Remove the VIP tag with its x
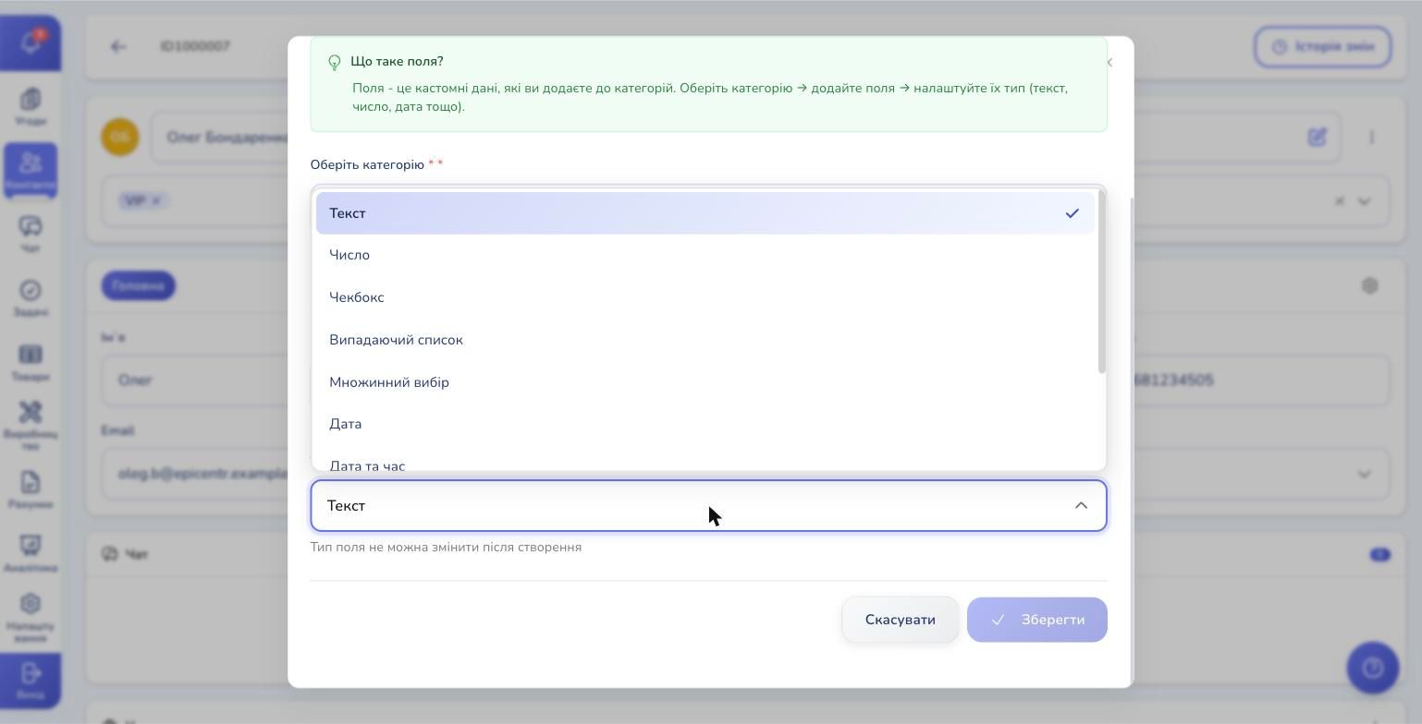This screenshot has width=1422, height=724. 156,200
